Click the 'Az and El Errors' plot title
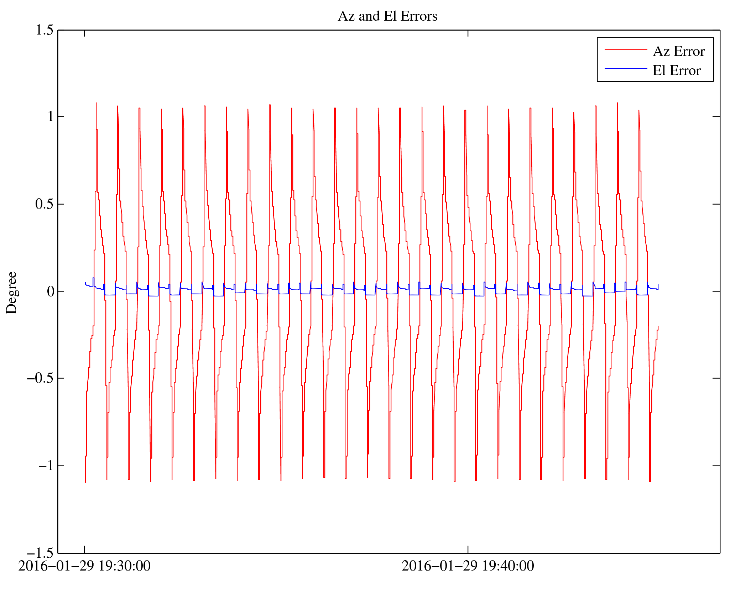The image size is (730, 599). (387, 16)
